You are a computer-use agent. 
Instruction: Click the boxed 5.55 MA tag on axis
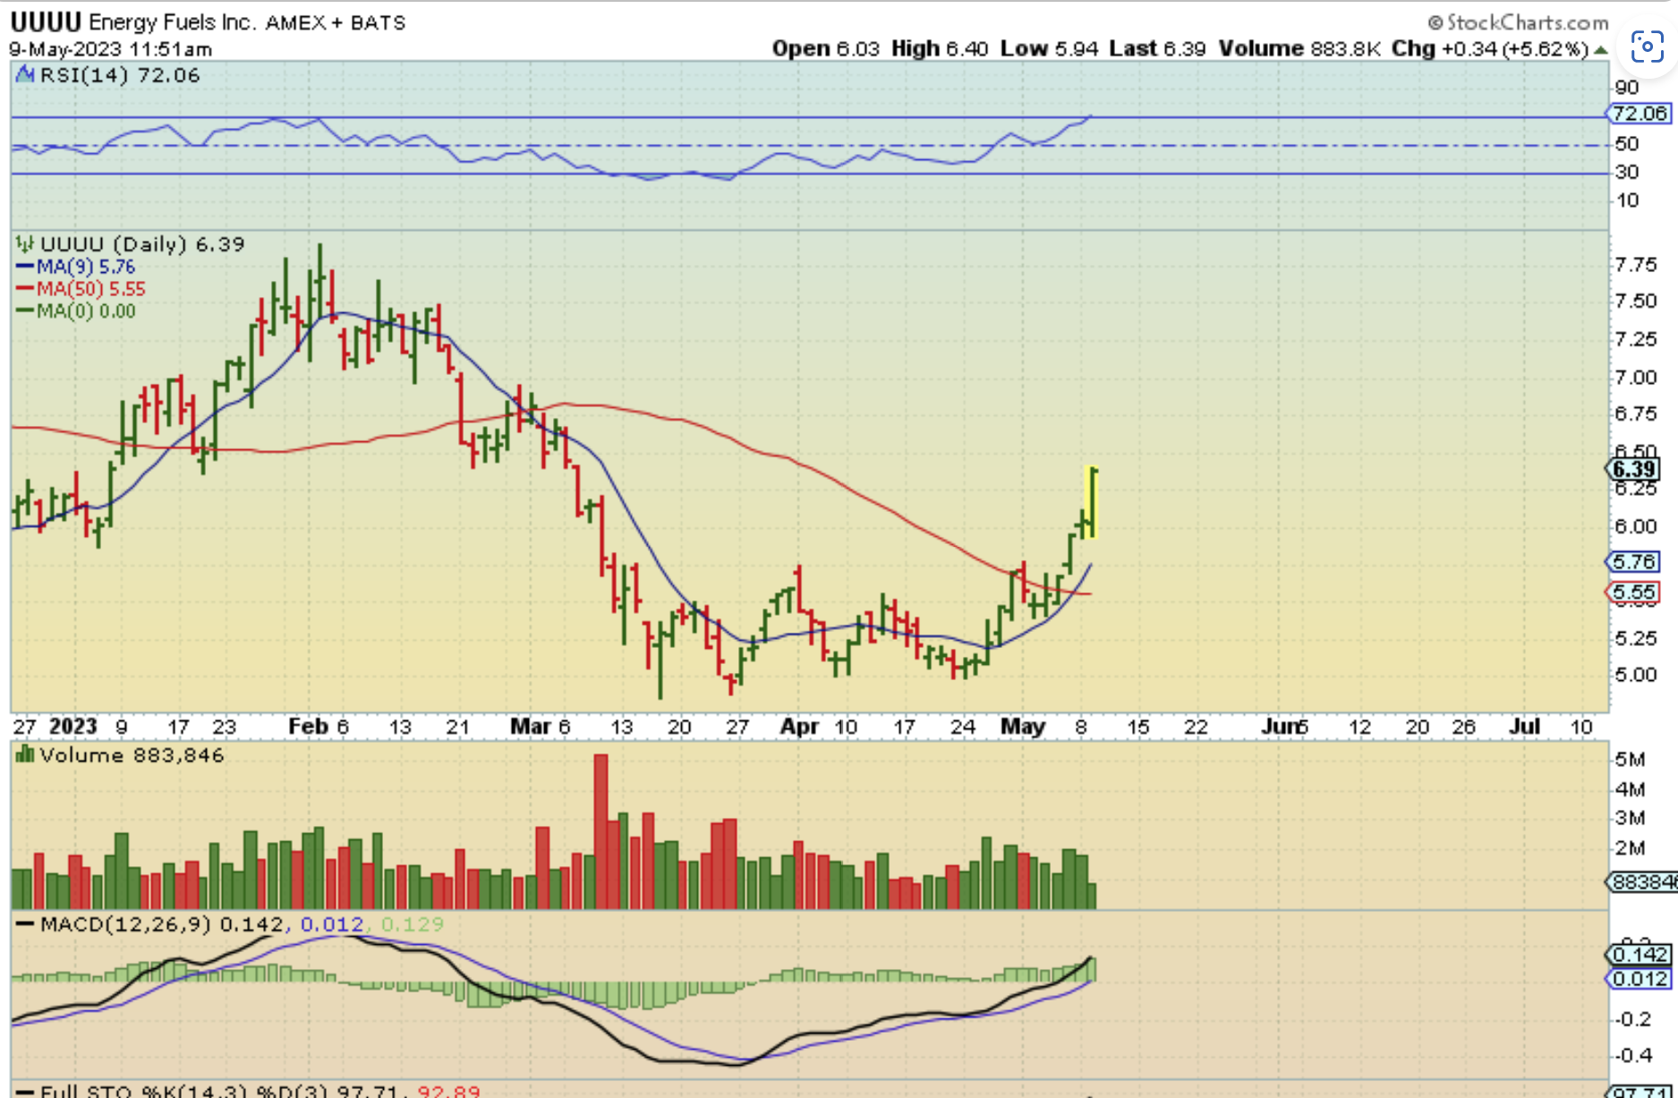tap(1634, 592)
